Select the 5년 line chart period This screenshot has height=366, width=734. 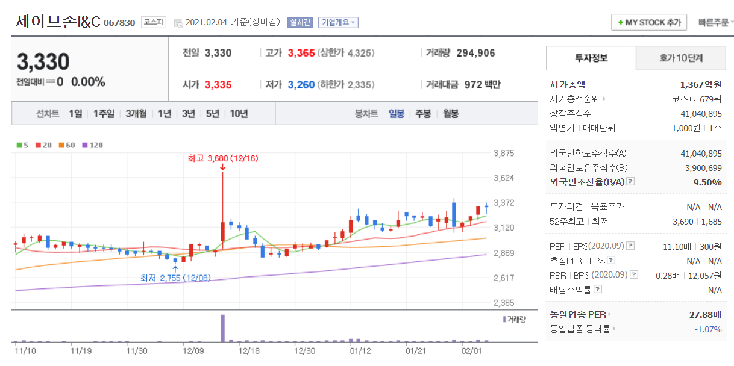pos(213,113)
